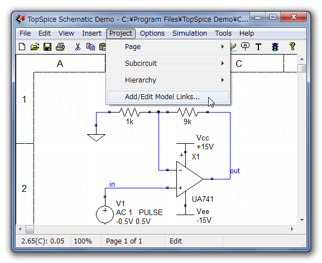
Task: Close the open Project menu
Action: [x=121, y=33]
